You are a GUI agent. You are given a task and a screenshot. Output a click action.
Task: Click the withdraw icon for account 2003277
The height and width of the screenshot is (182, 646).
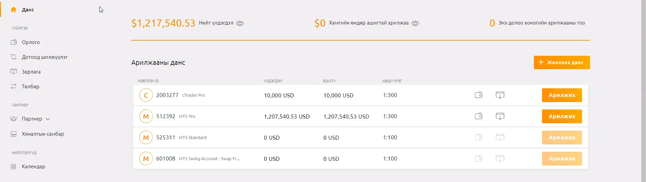click(x=500, y=95)
